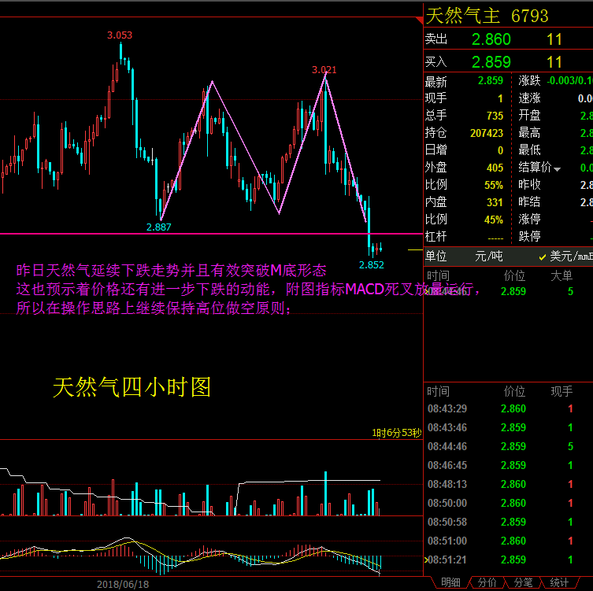Switch to the 明细 tab
This screenshot has height=591, width=593.
click(450, 582)
